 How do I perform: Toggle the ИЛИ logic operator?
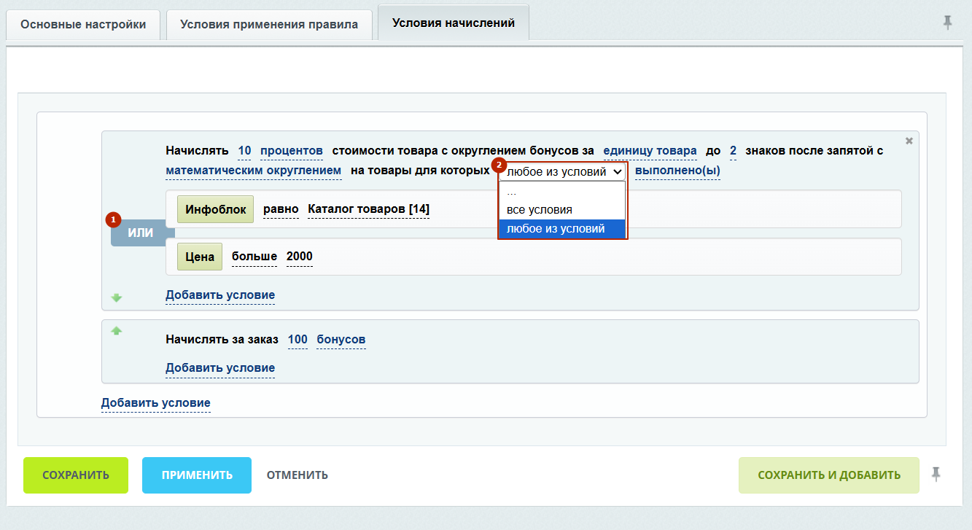(x=140, y=233)
